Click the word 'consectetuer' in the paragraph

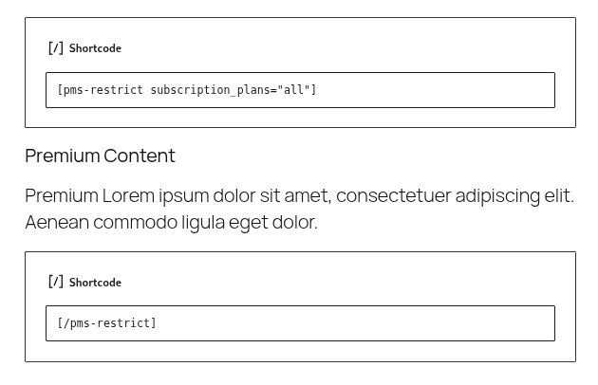tap(393, 196)
